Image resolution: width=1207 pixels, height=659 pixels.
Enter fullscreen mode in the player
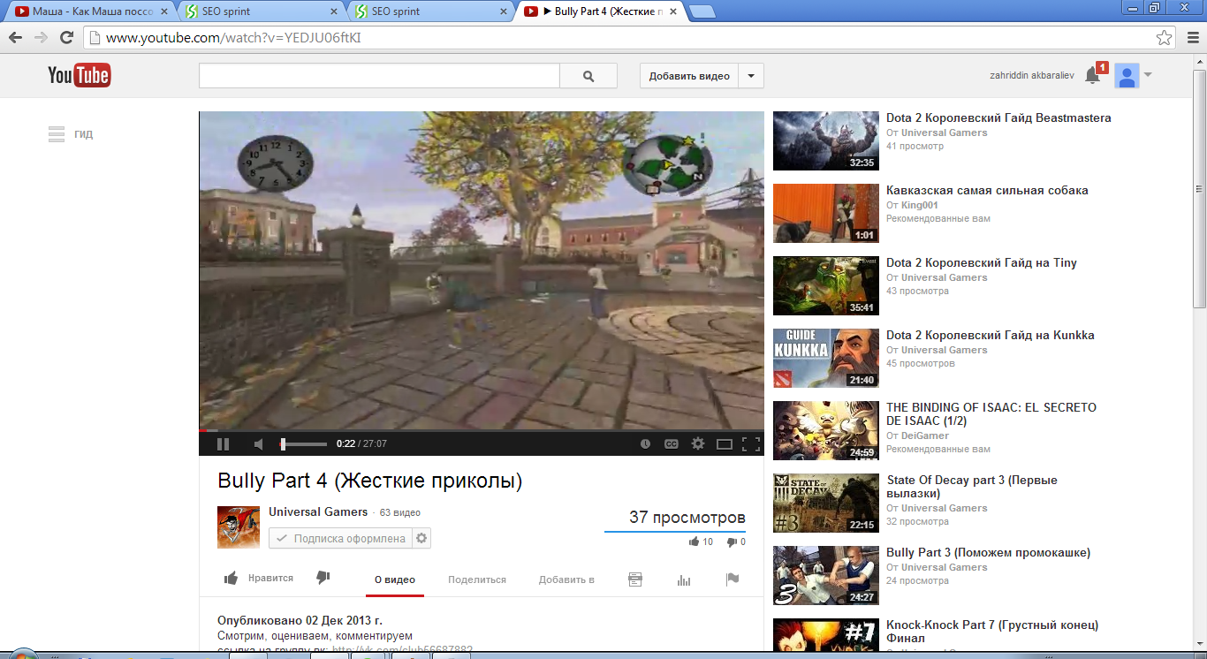point(751,444)
